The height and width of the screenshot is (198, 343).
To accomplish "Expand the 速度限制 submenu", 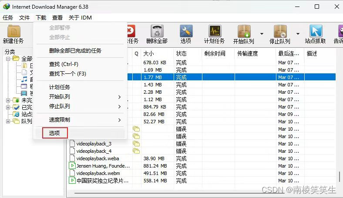I will [119, 120].
